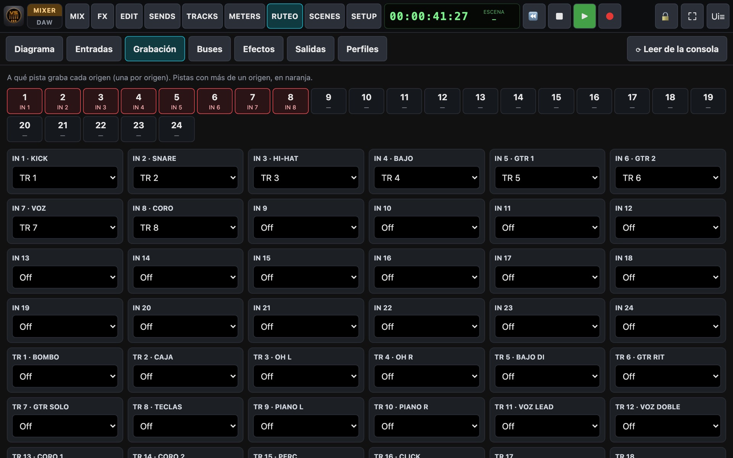The image size is (733, 458).
Task: Select unassigned track 9 cell
Action: tap(328, 101)
